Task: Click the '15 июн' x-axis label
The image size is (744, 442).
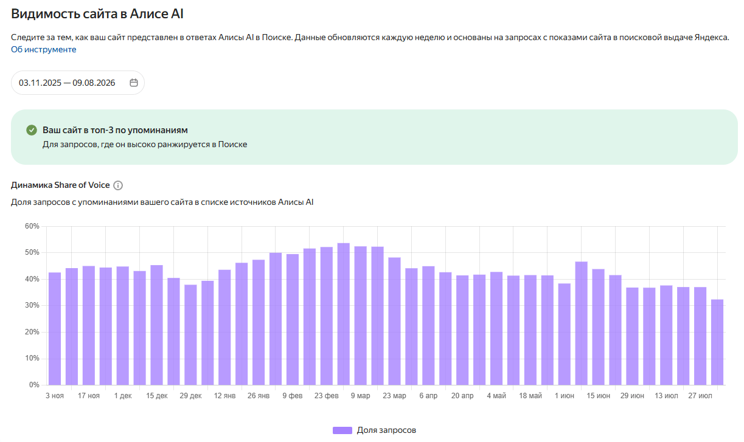Action: pyautogui.click(x=599, y=396)
